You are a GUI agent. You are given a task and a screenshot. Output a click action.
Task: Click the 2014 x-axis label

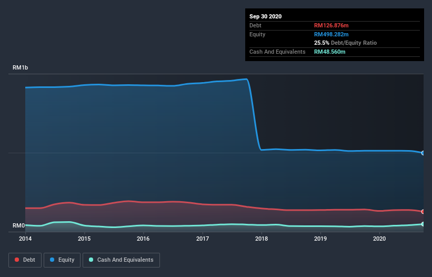coord(25,239)
